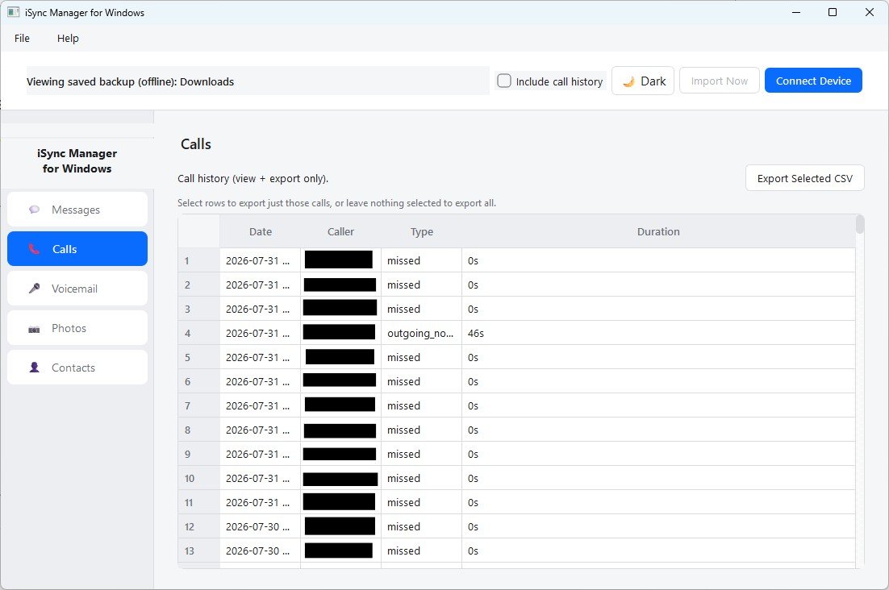Click Export Selected CSV

[x=804, y=178]
